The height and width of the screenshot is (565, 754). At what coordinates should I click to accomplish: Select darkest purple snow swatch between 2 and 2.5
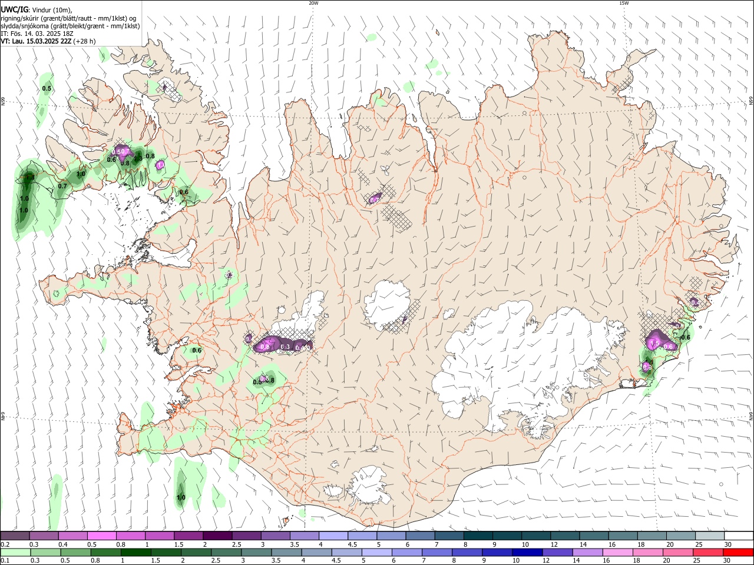click(217, 536)
